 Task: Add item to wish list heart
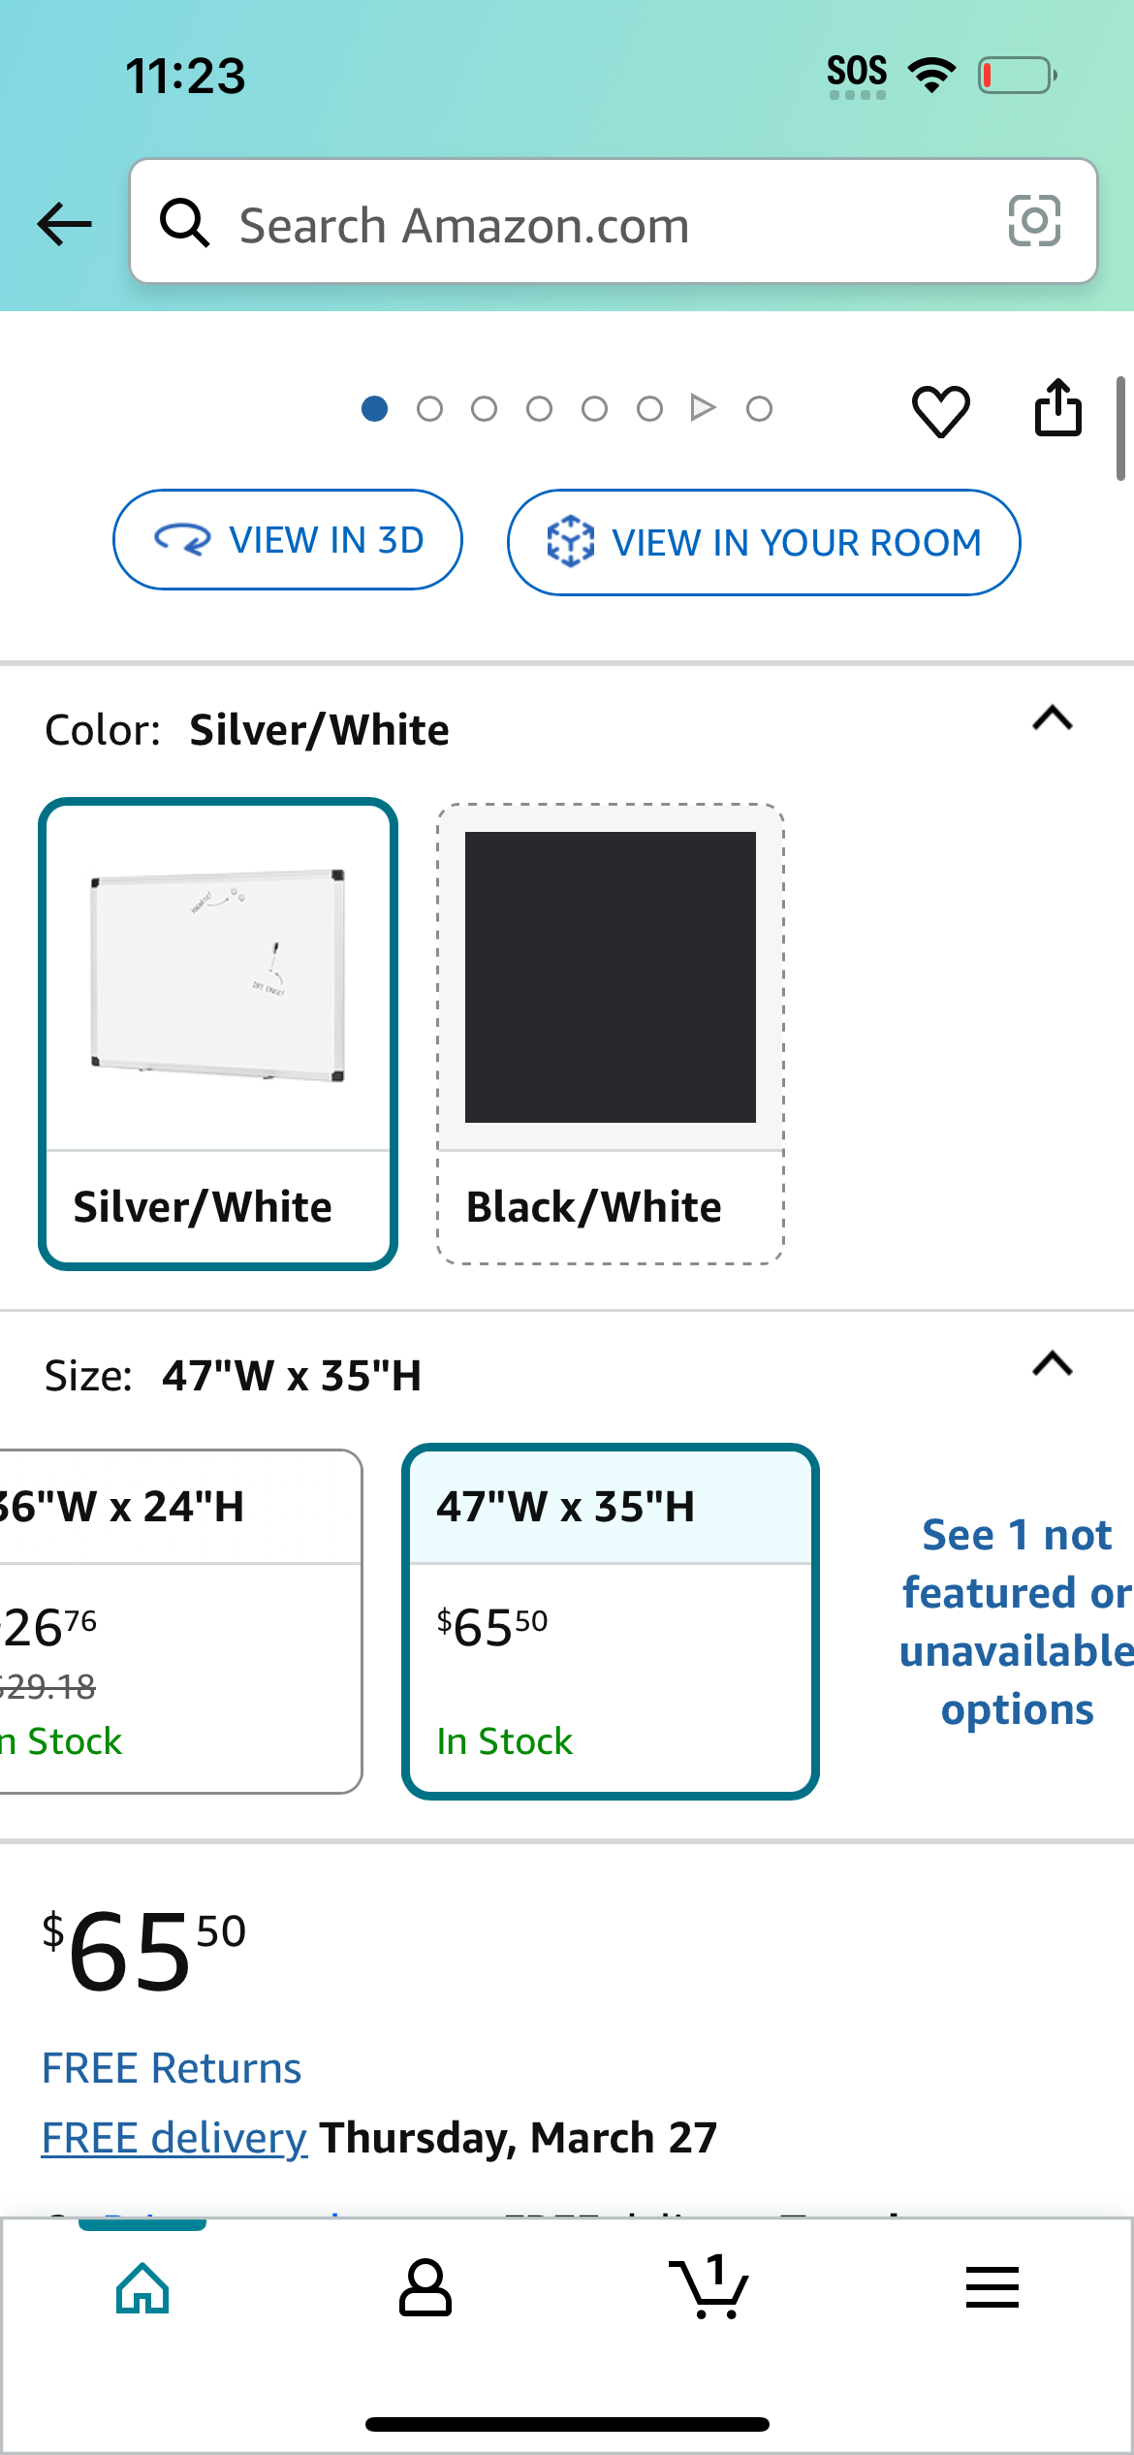point(940,410)
